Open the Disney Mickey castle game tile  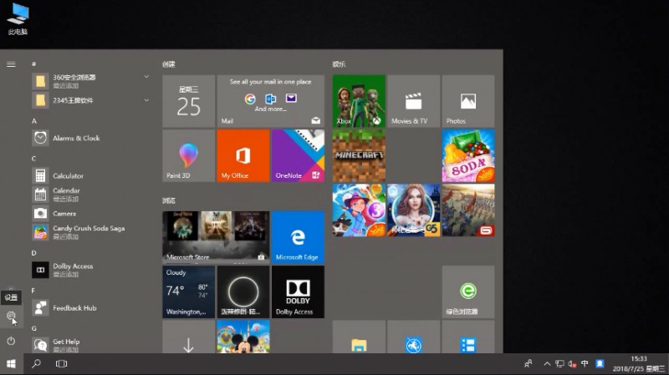click(243, 337)
